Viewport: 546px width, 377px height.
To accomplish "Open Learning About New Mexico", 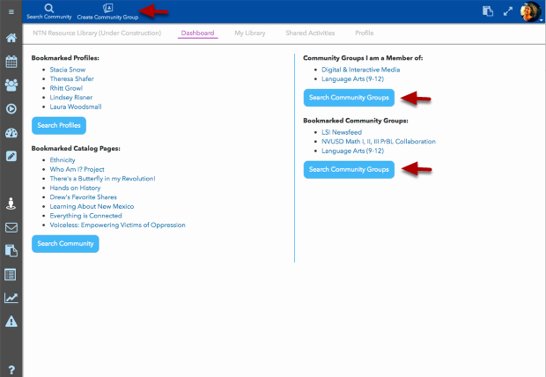I will pyautogui.click(x=92, y=206).
